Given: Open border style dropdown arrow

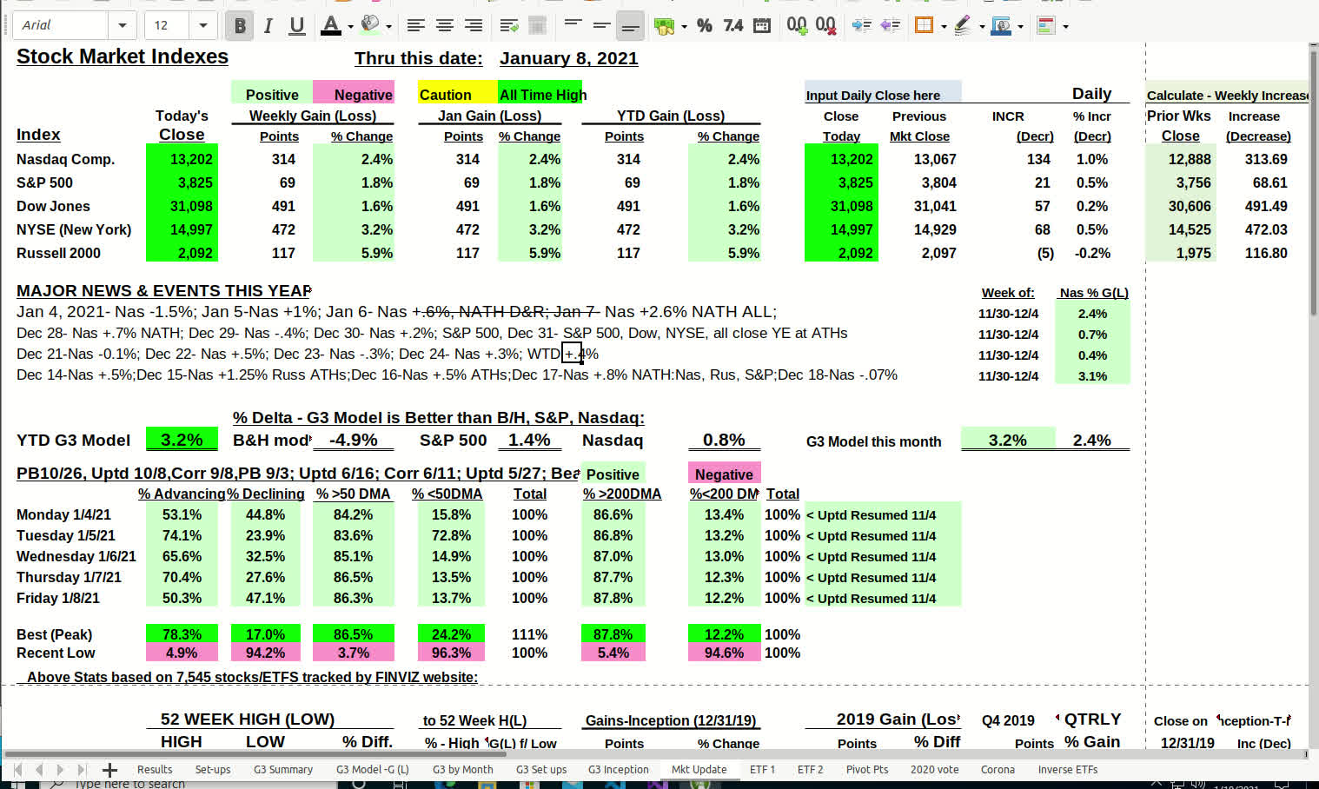Looking at the screenshot, I should tap(982, 27).
